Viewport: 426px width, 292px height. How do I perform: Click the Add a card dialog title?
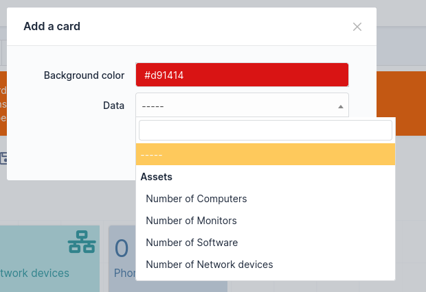pyautogui.click(x=52, y=27)
